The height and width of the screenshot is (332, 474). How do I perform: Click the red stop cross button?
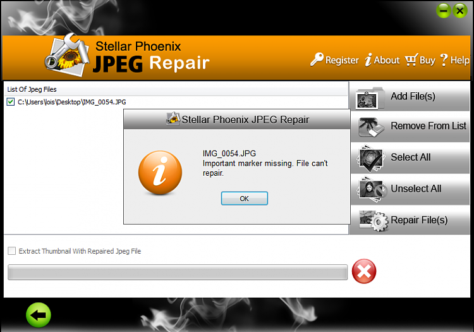[364, 271]
